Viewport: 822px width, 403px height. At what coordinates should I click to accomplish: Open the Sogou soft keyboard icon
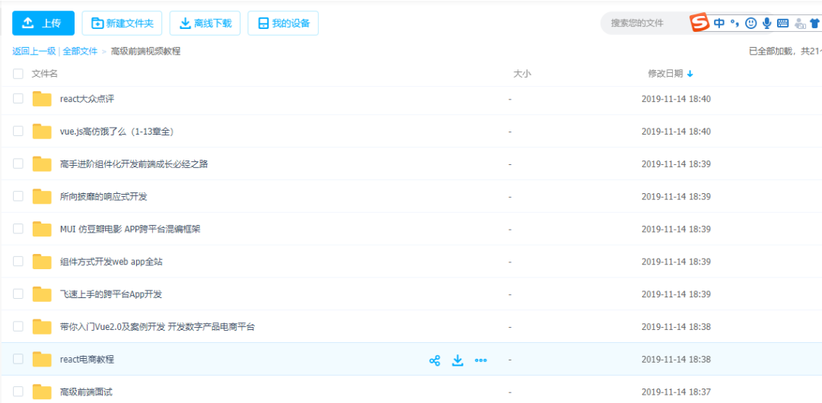pyautogui.click(x=783, y=24)
